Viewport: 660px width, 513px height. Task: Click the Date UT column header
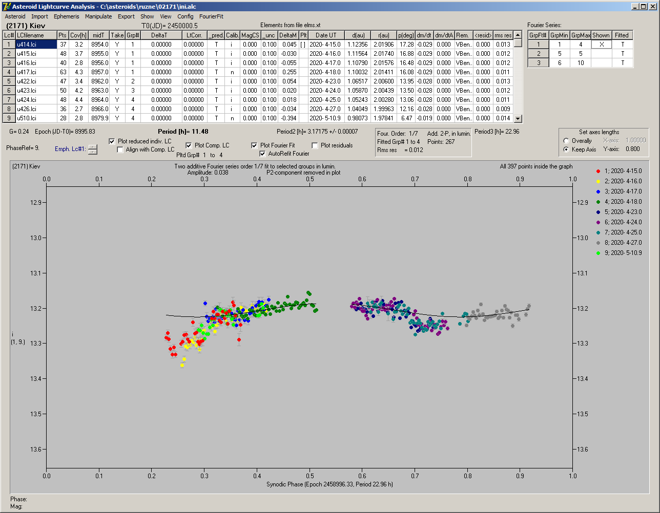(326, 35)
